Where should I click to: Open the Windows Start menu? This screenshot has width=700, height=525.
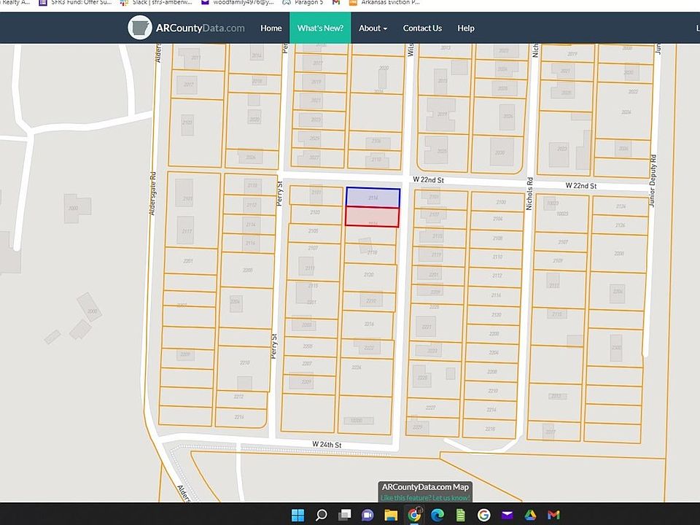297,516
